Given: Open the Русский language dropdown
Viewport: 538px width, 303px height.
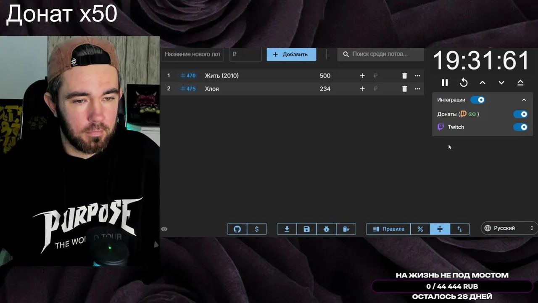Looking at the screenshot, I should [509, 228].
